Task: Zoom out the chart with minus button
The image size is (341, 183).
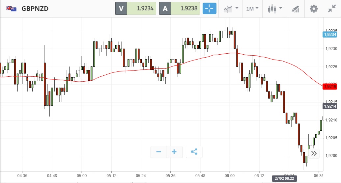Action: 158,152
